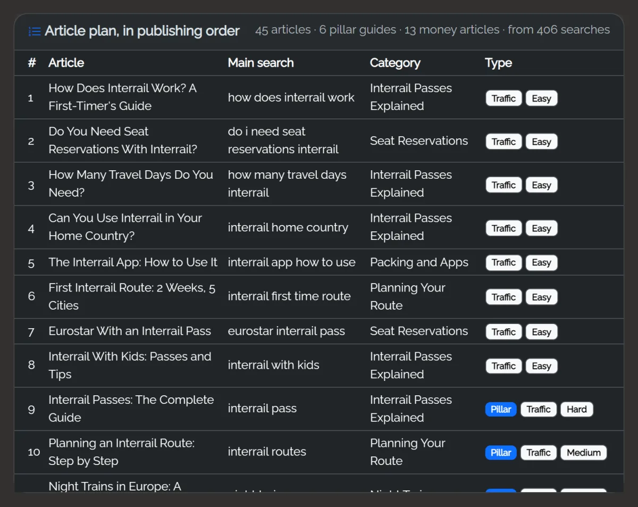Click the 'interrail home country' search cell
This screenshot has height=507, width=638.
288,227
